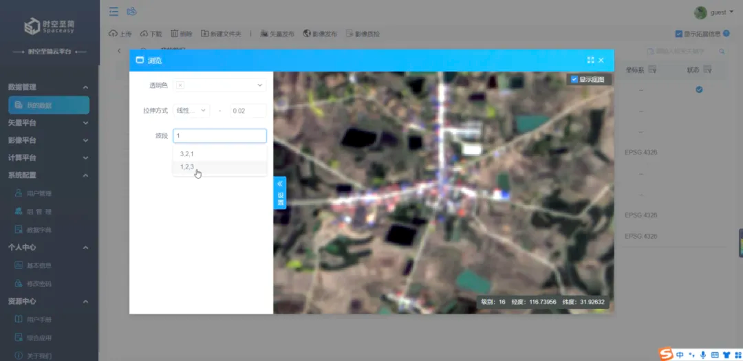This screenshot has width=743, height=361.
Task: Click the hamburger menu icon in header
Action: click(114, 12)
